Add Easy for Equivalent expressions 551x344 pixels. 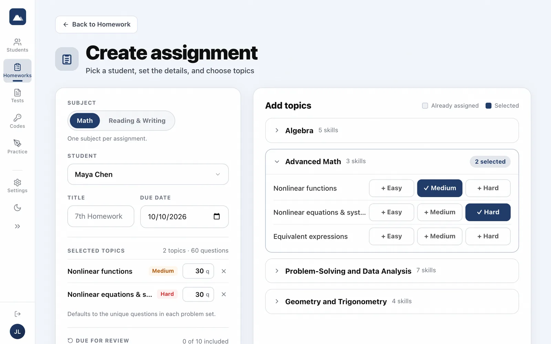pyautogui.click(x=392, y=236)
